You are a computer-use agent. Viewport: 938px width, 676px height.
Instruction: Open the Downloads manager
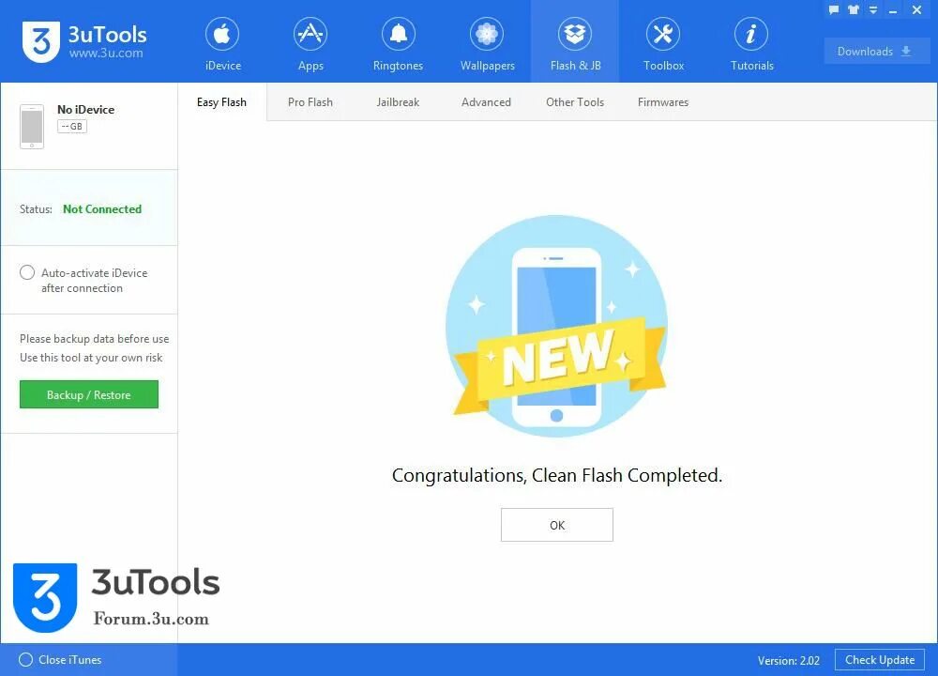coord(876,52)
